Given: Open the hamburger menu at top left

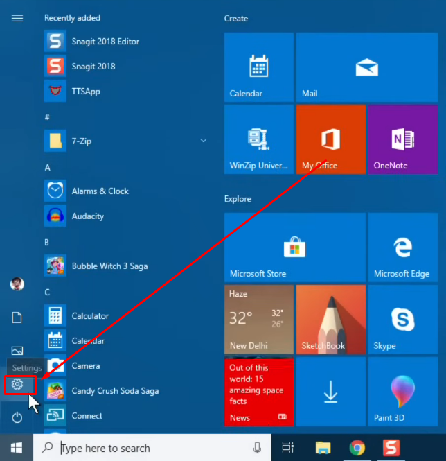Looking at the screenshot, I should pos(17,19).
